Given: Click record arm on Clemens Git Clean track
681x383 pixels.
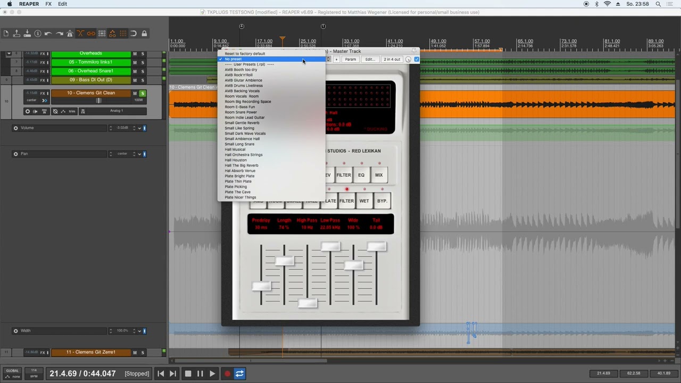Looking at the screenshot, I should click(x=28, y=111).
